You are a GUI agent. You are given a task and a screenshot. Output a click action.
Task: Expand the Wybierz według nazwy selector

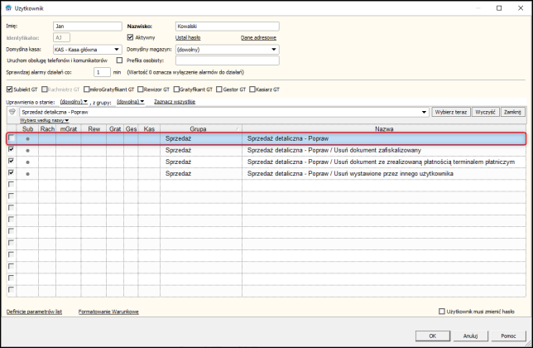[x=44, y=120]
